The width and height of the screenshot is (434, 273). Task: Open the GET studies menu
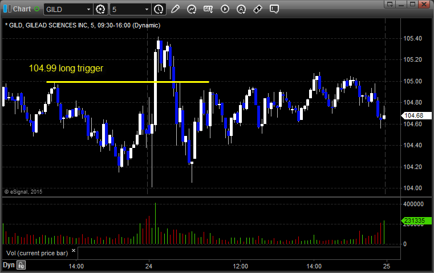pos(208,9)
